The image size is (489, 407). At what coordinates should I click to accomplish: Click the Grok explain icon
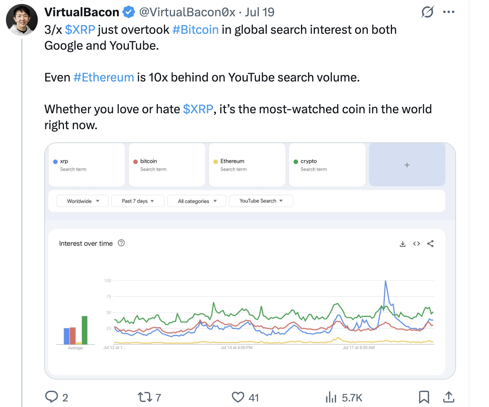point(427,12)
